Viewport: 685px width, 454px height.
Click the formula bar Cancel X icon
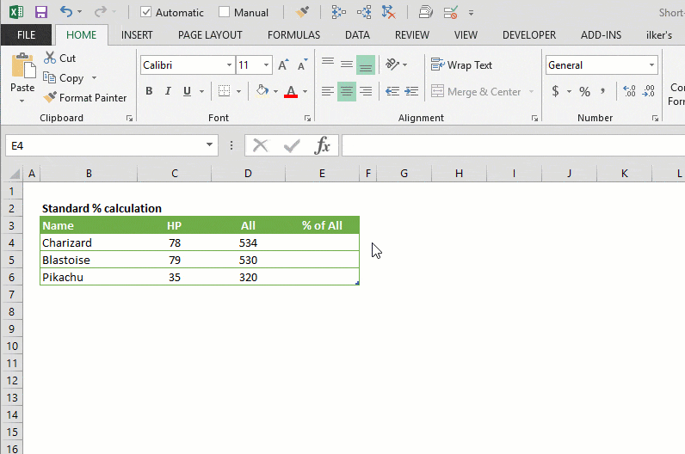[261, 145]
